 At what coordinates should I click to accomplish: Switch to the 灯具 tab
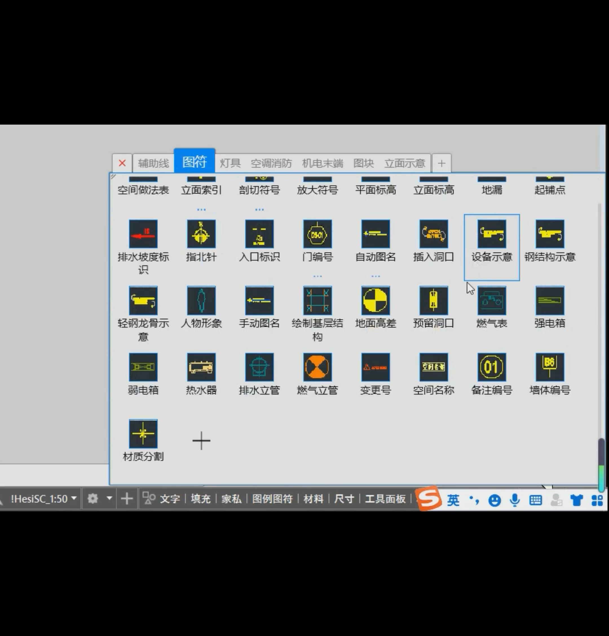point(230,163)
